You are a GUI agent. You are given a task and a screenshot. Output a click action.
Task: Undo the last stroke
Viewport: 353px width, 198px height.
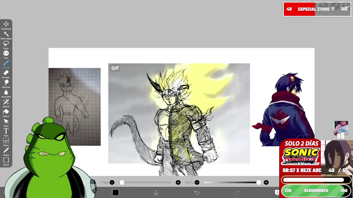coord(197,193)
